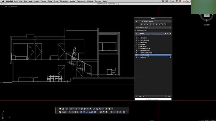Click Make Object's Layer Current icon in Layers palette
This screenshot has width=216, height=121.
tap(141, 25)
